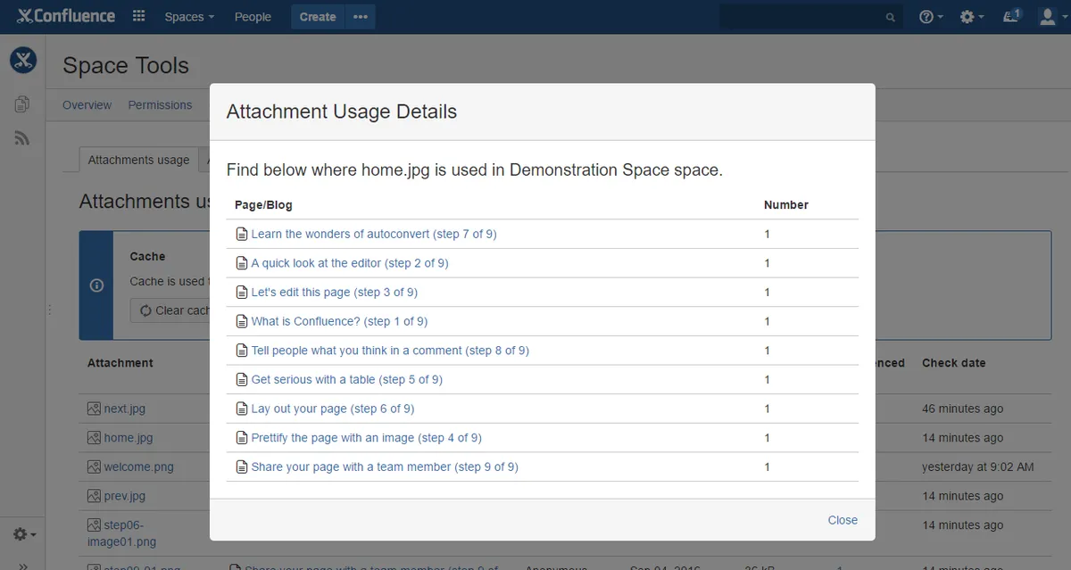This screenshot has width=1071, height=570.
Task: Open 'Lay out your page' link
Action: (333, 409)
